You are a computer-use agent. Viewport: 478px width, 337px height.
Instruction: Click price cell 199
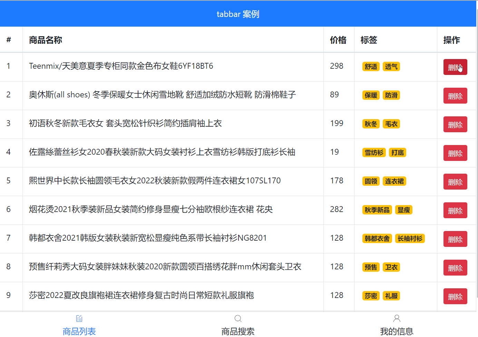[337, 123]
